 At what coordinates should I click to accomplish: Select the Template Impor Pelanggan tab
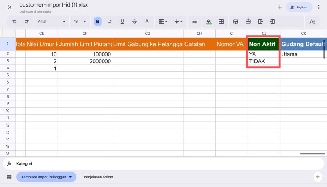(x=43, y=177)
